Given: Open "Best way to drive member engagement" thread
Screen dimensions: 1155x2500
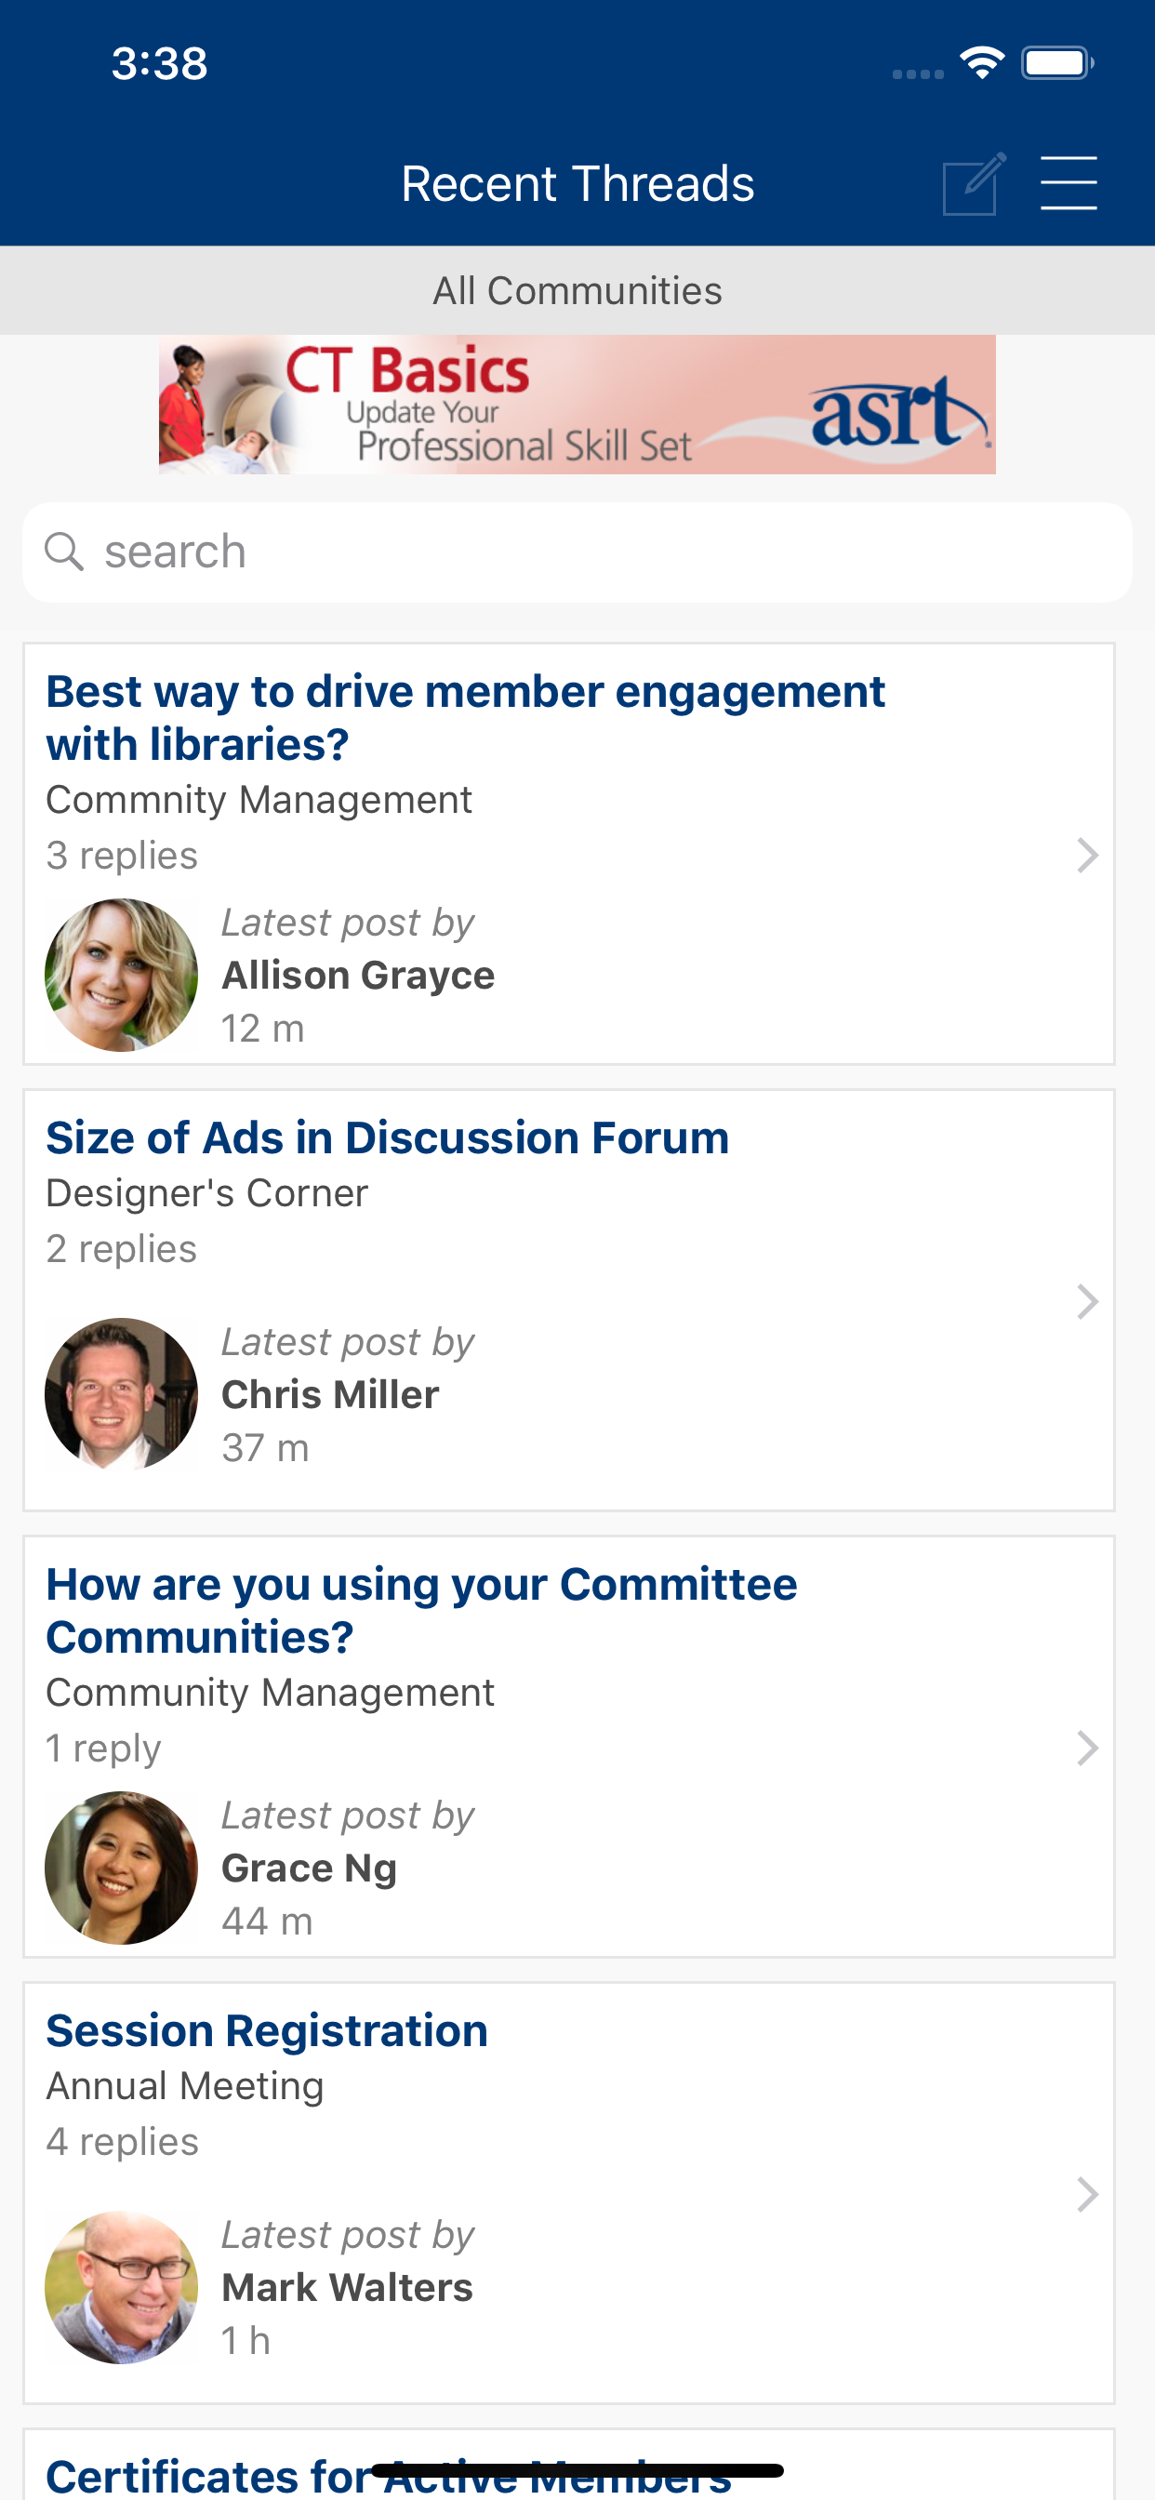Looking at the screenshot, I should (466, 718).
